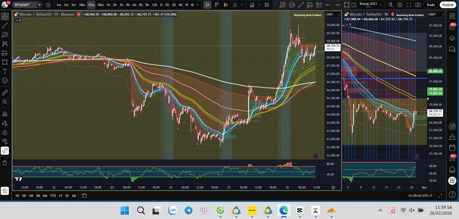The image size is (459, 219).
Task: Click trash icon to remove drawings
Action: tap(5, 163)
